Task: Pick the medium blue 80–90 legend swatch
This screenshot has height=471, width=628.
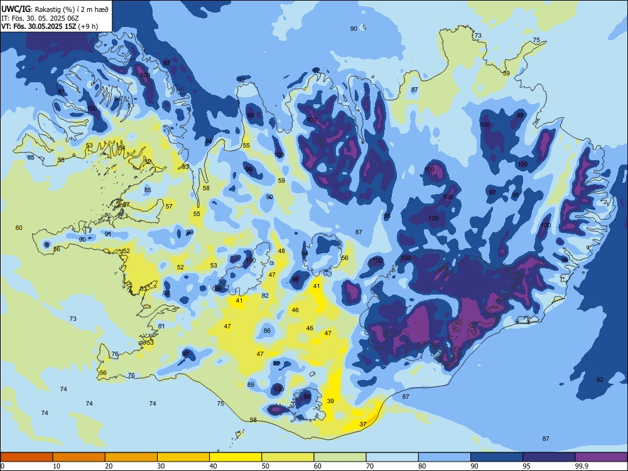Action: 445,457
